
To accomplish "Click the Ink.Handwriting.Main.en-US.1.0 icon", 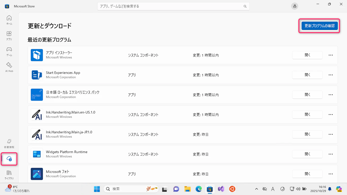I will (x=37, y=115).
